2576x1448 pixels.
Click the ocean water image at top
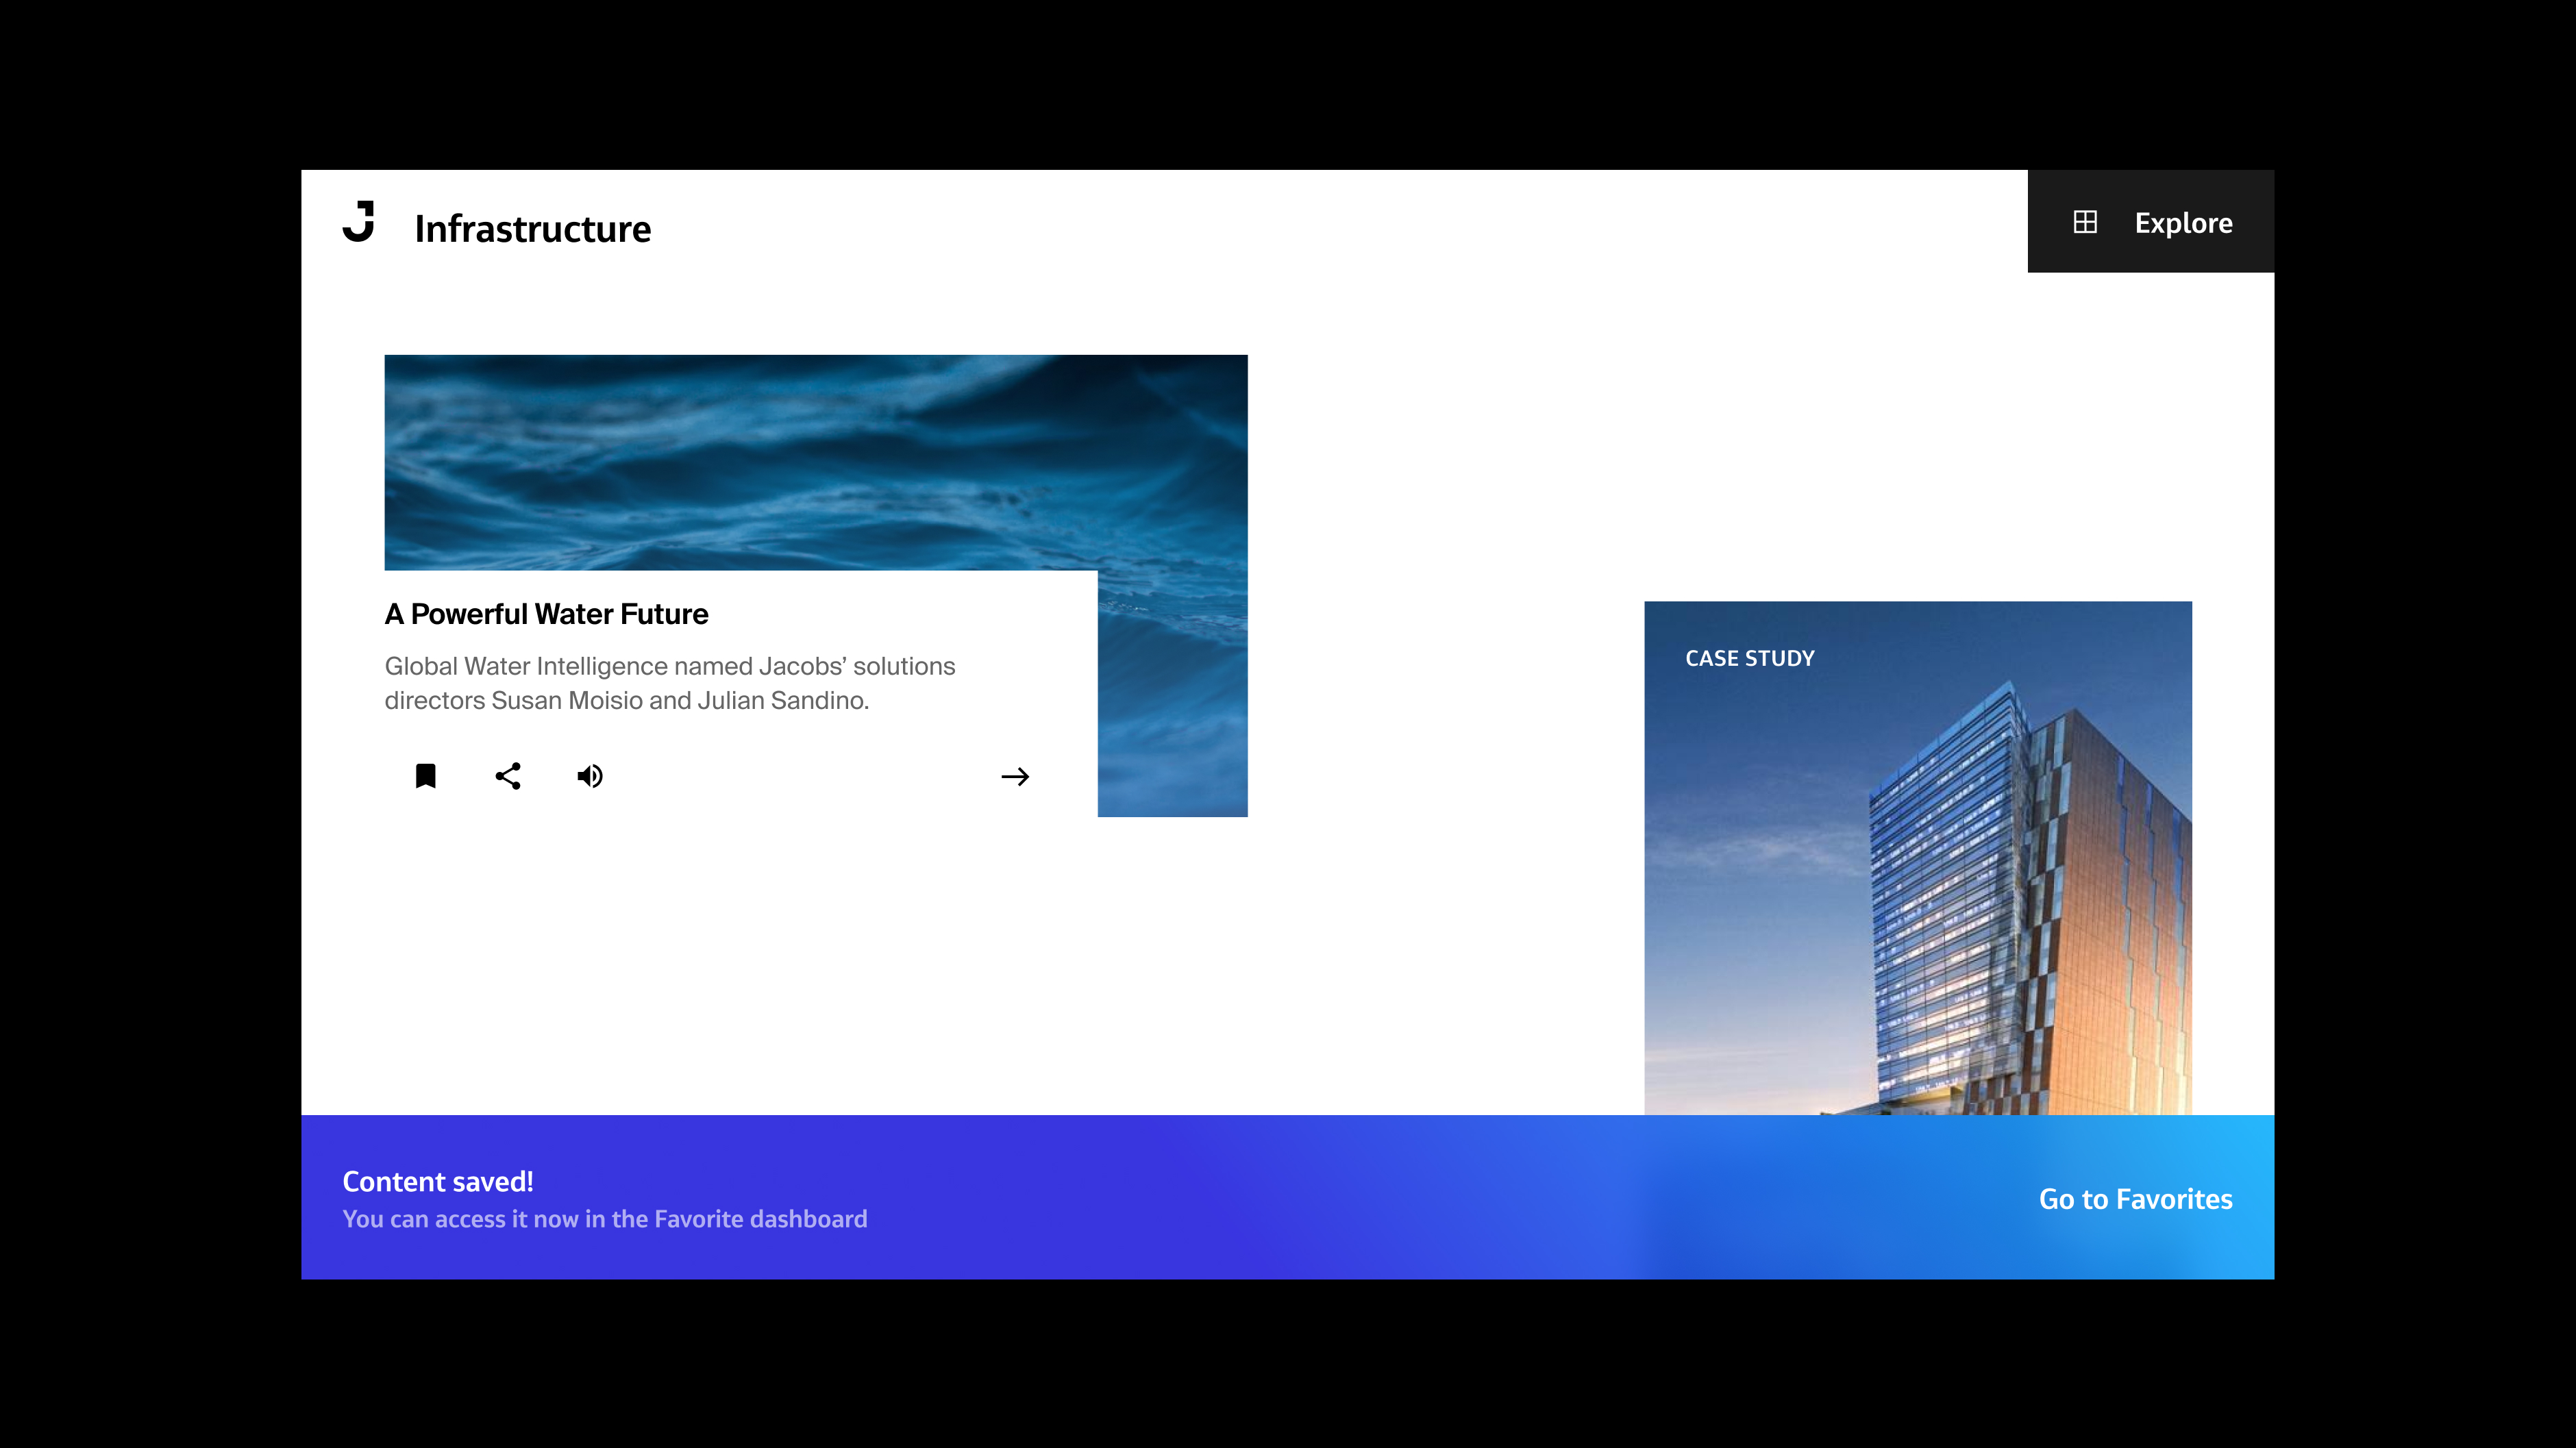815,462
